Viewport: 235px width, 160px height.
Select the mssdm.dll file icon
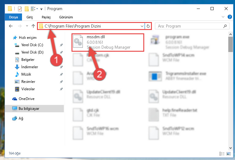[78, 41]
